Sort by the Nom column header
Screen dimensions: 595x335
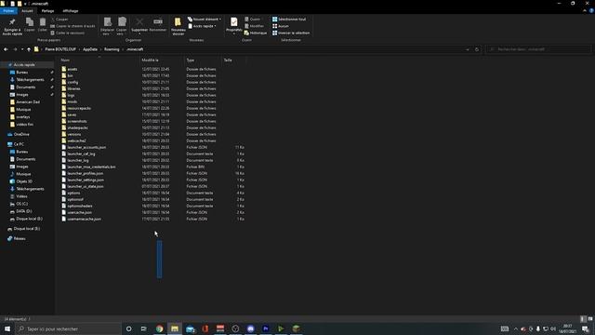pyautogui.click(x=99, y=60)
